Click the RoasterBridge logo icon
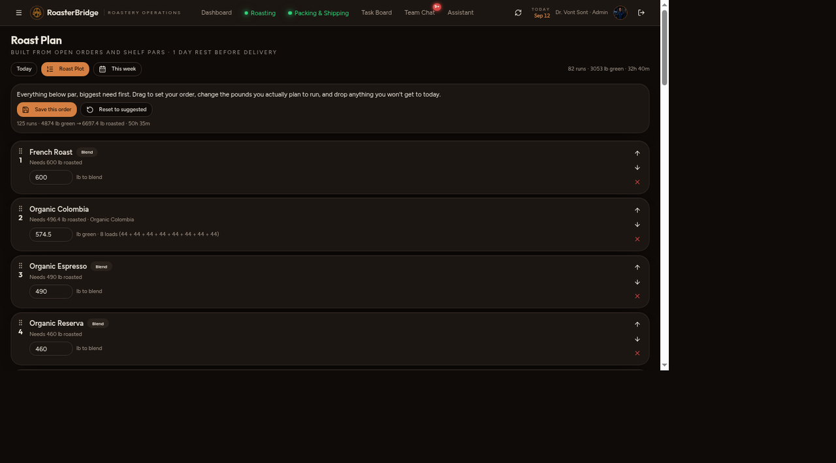The image size is (836, 463). click(x=37, y=12)
